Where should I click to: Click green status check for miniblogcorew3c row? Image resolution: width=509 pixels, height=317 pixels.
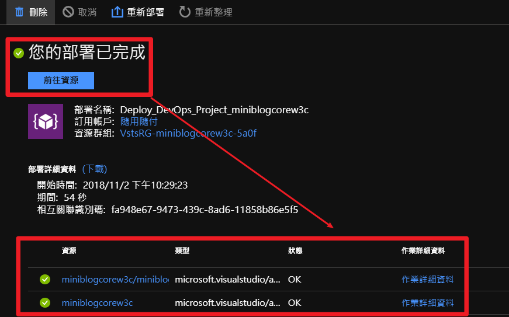click(x=45, y=302)
